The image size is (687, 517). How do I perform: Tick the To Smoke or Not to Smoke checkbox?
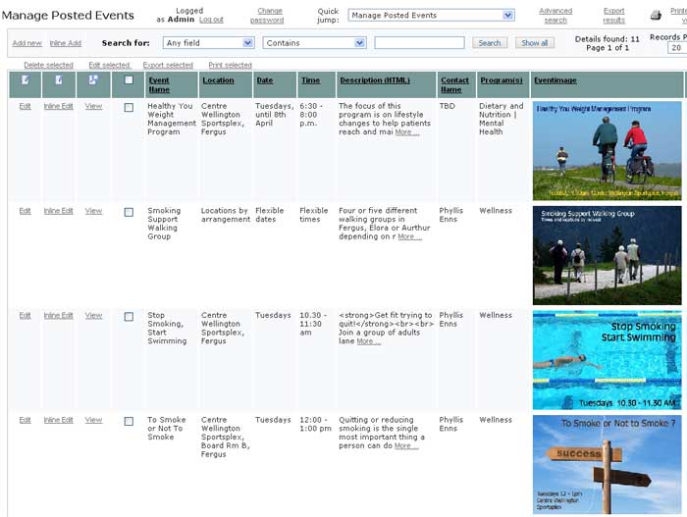click(129, 422)
